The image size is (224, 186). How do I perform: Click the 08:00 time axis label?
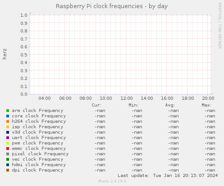pos(86,98)
